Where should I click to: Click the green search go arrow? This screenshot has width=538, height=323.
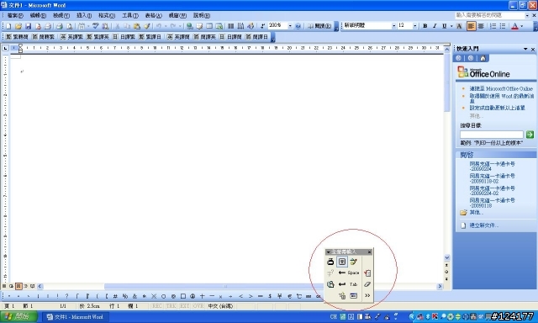tap(530, 135)
